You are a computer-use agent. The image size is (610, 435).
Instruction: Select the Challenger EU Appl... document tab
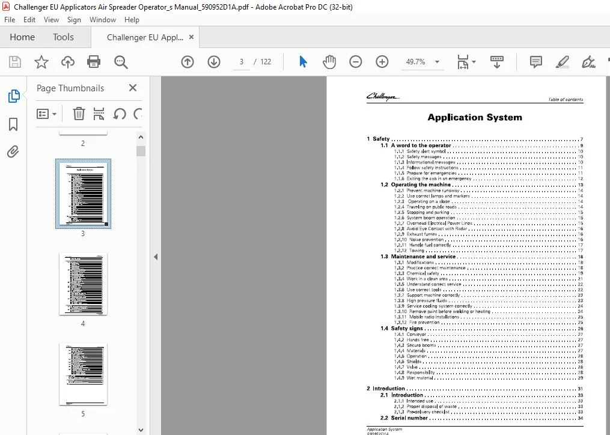(145, 37)
